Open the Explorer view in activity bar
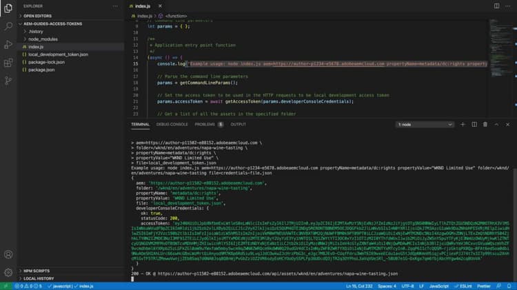Viewport: 517px width, 290px height. [8, 8]
